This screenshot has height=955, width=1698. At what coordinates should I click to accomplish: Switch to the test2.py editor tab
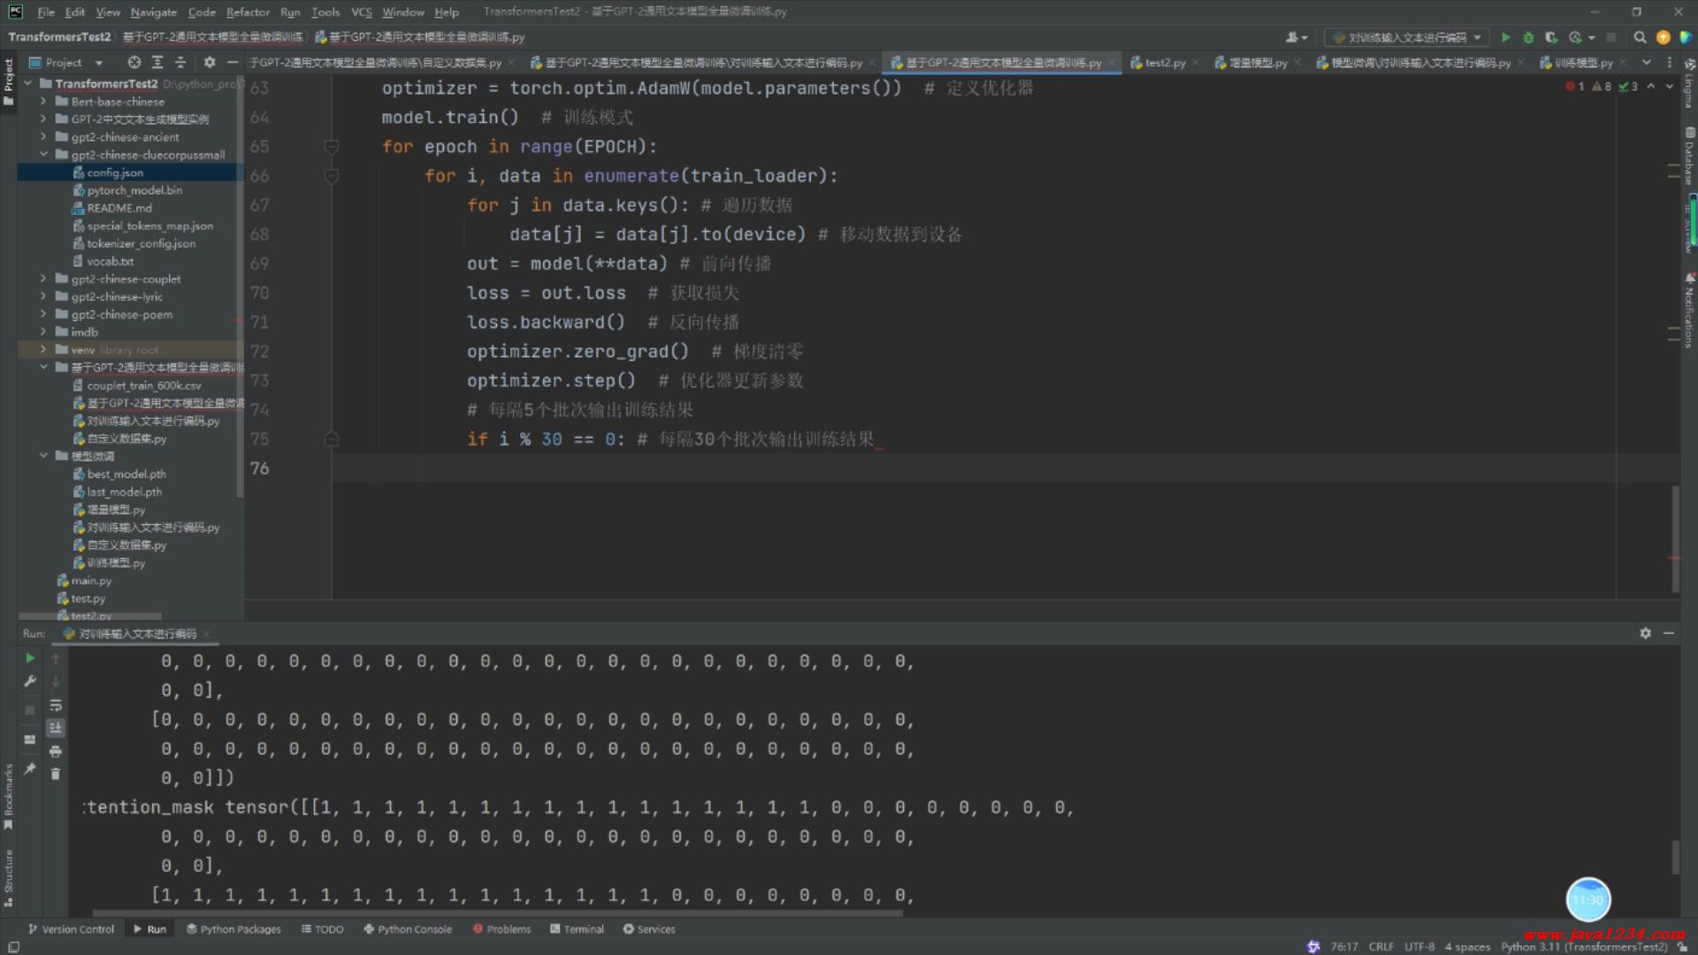(x=1163, y=63)
